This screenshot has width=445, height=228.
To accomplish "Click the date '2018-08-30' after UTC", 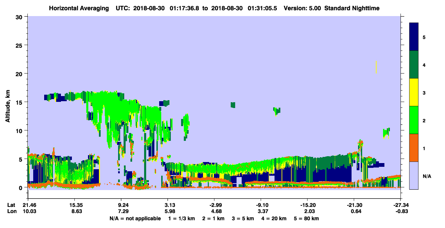I will point(149,8).
